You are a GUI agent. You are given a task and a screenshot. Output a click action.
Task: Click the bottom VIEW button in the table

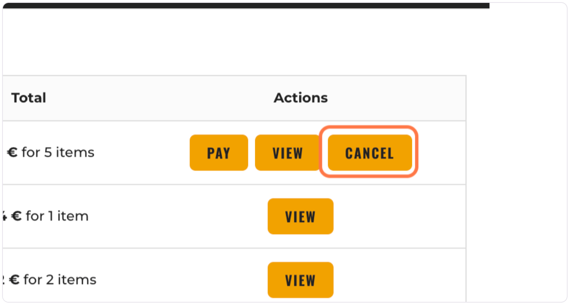(301, 280)
